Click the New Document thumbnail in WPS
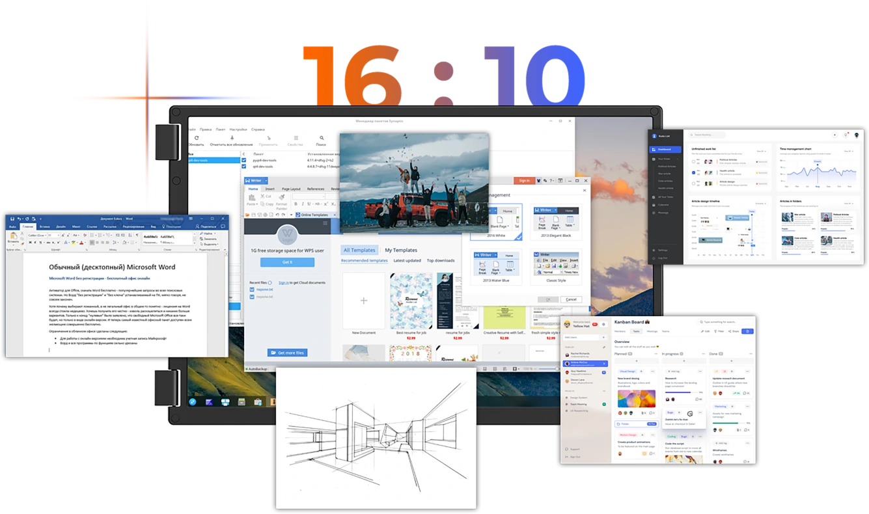Screen dimensions: 869x514 point(363,300)
